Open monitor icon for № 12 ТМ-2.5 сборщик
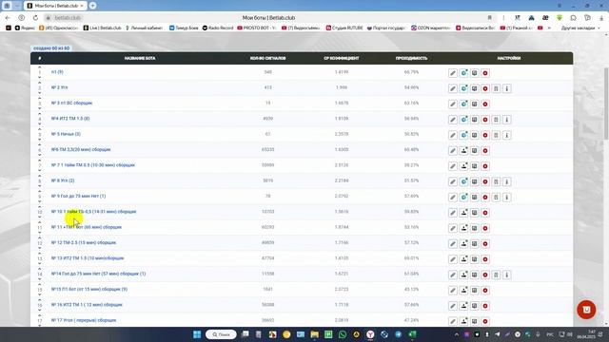Viewport: 609px width, 342px height. pyautogui.click(x=475, y=243)
